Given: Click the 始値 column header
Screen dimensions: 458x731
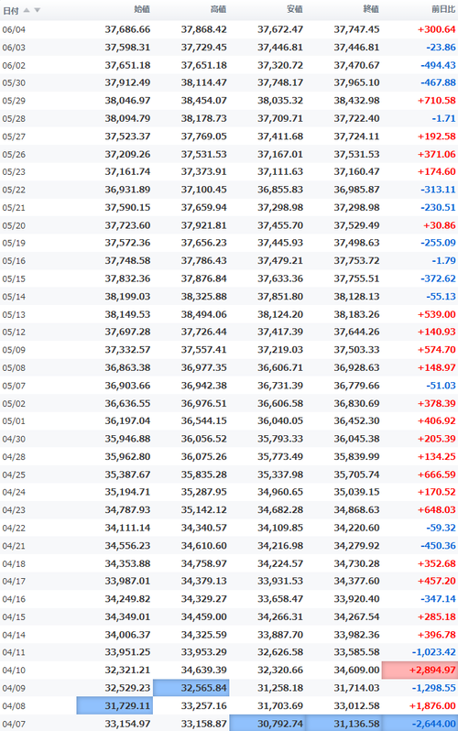Looking at the screenshot, I should pyautogui.click(x=142, y=9).
